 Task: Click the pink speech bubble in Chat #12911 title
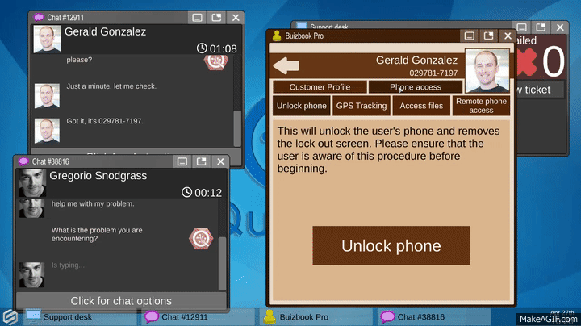click(39, 17)
